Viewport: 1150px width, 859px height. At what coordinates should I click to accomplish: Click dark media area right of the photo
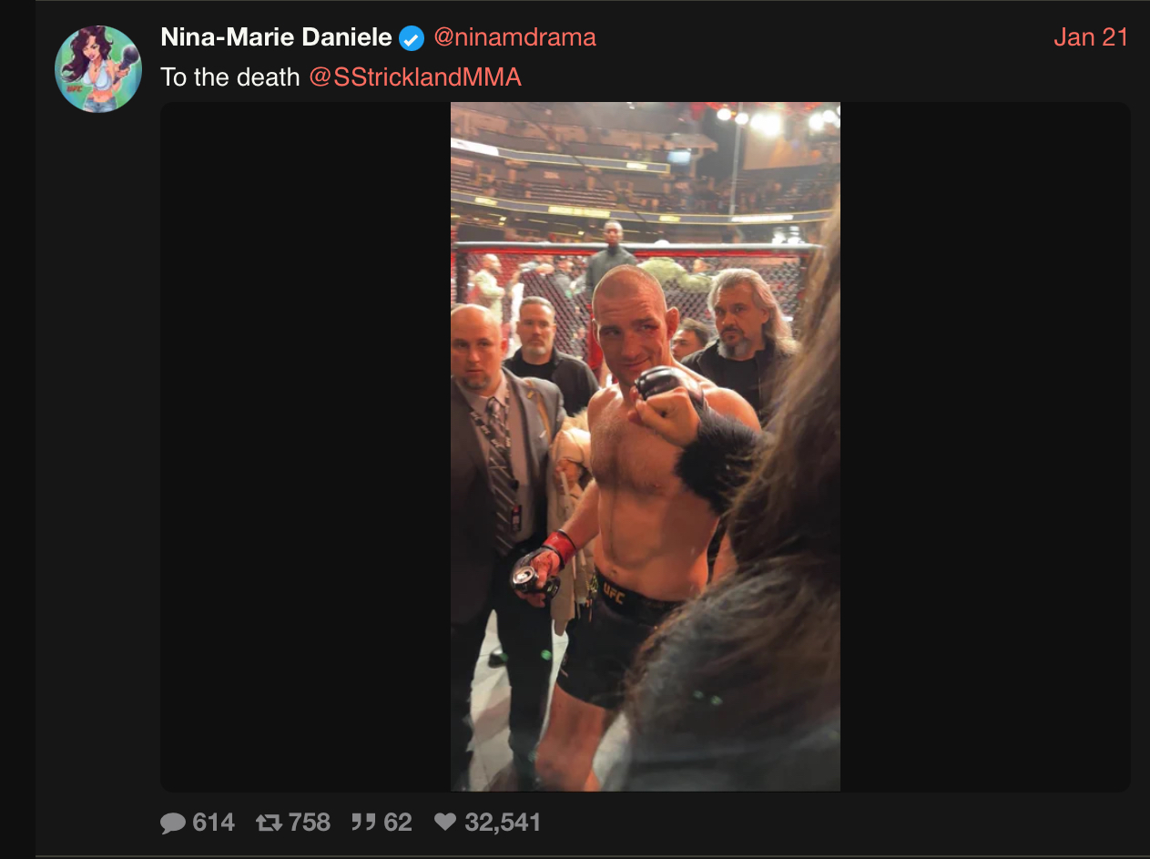click(983, 446)
